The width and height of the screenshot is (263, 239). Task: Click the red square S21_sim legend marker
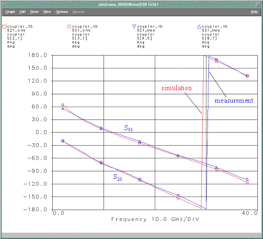(x=4, y=27)
